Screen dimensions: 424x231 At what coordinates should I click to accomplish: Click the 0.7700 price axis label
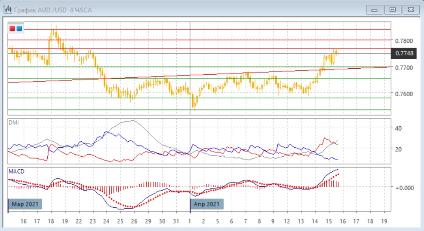[404, 68]
